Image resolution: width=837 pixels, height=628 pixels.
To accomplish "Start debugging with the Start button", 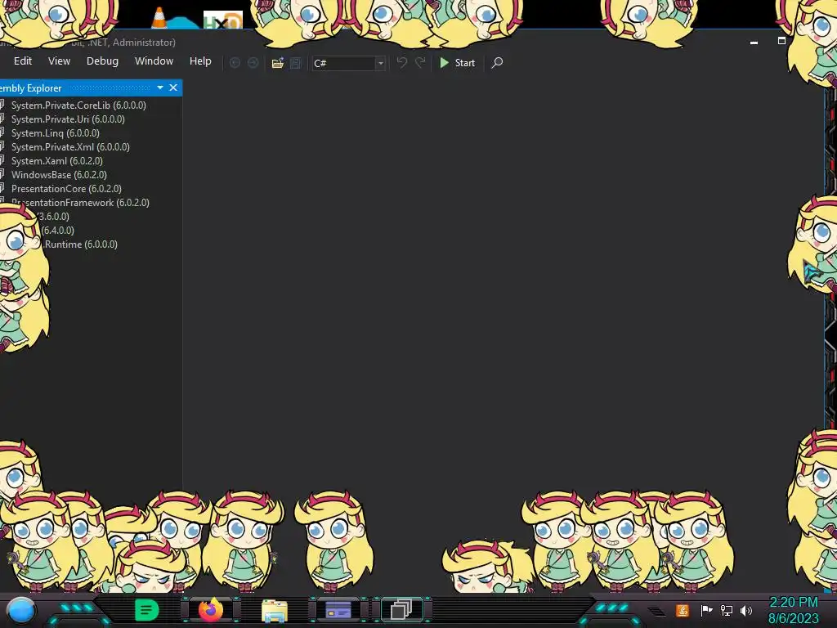I will [x=458, y=63].
